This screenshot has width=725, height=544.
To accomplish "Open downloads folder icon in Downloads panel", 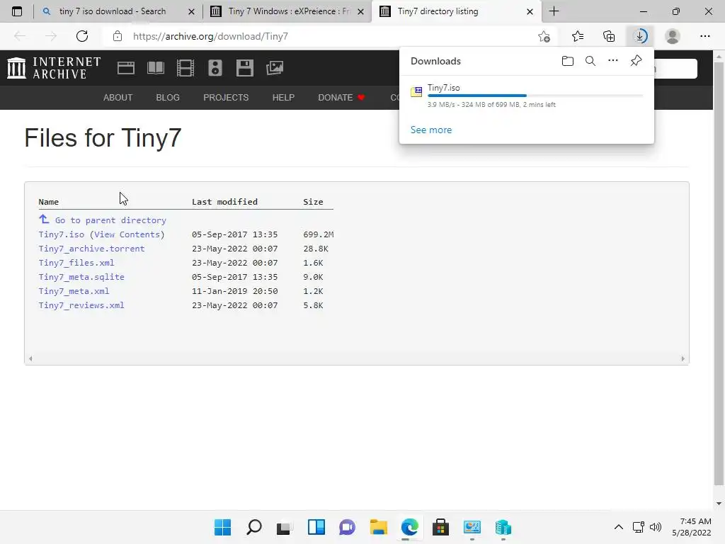I will [x=568, y=61].
